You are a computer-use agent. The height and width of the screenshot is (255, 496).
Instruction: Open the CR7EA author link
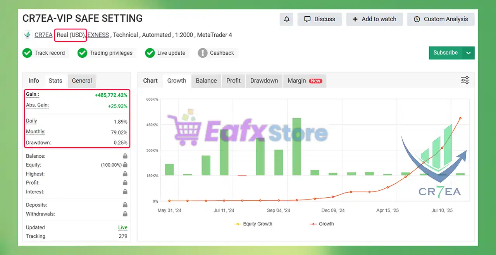[43, 35]
